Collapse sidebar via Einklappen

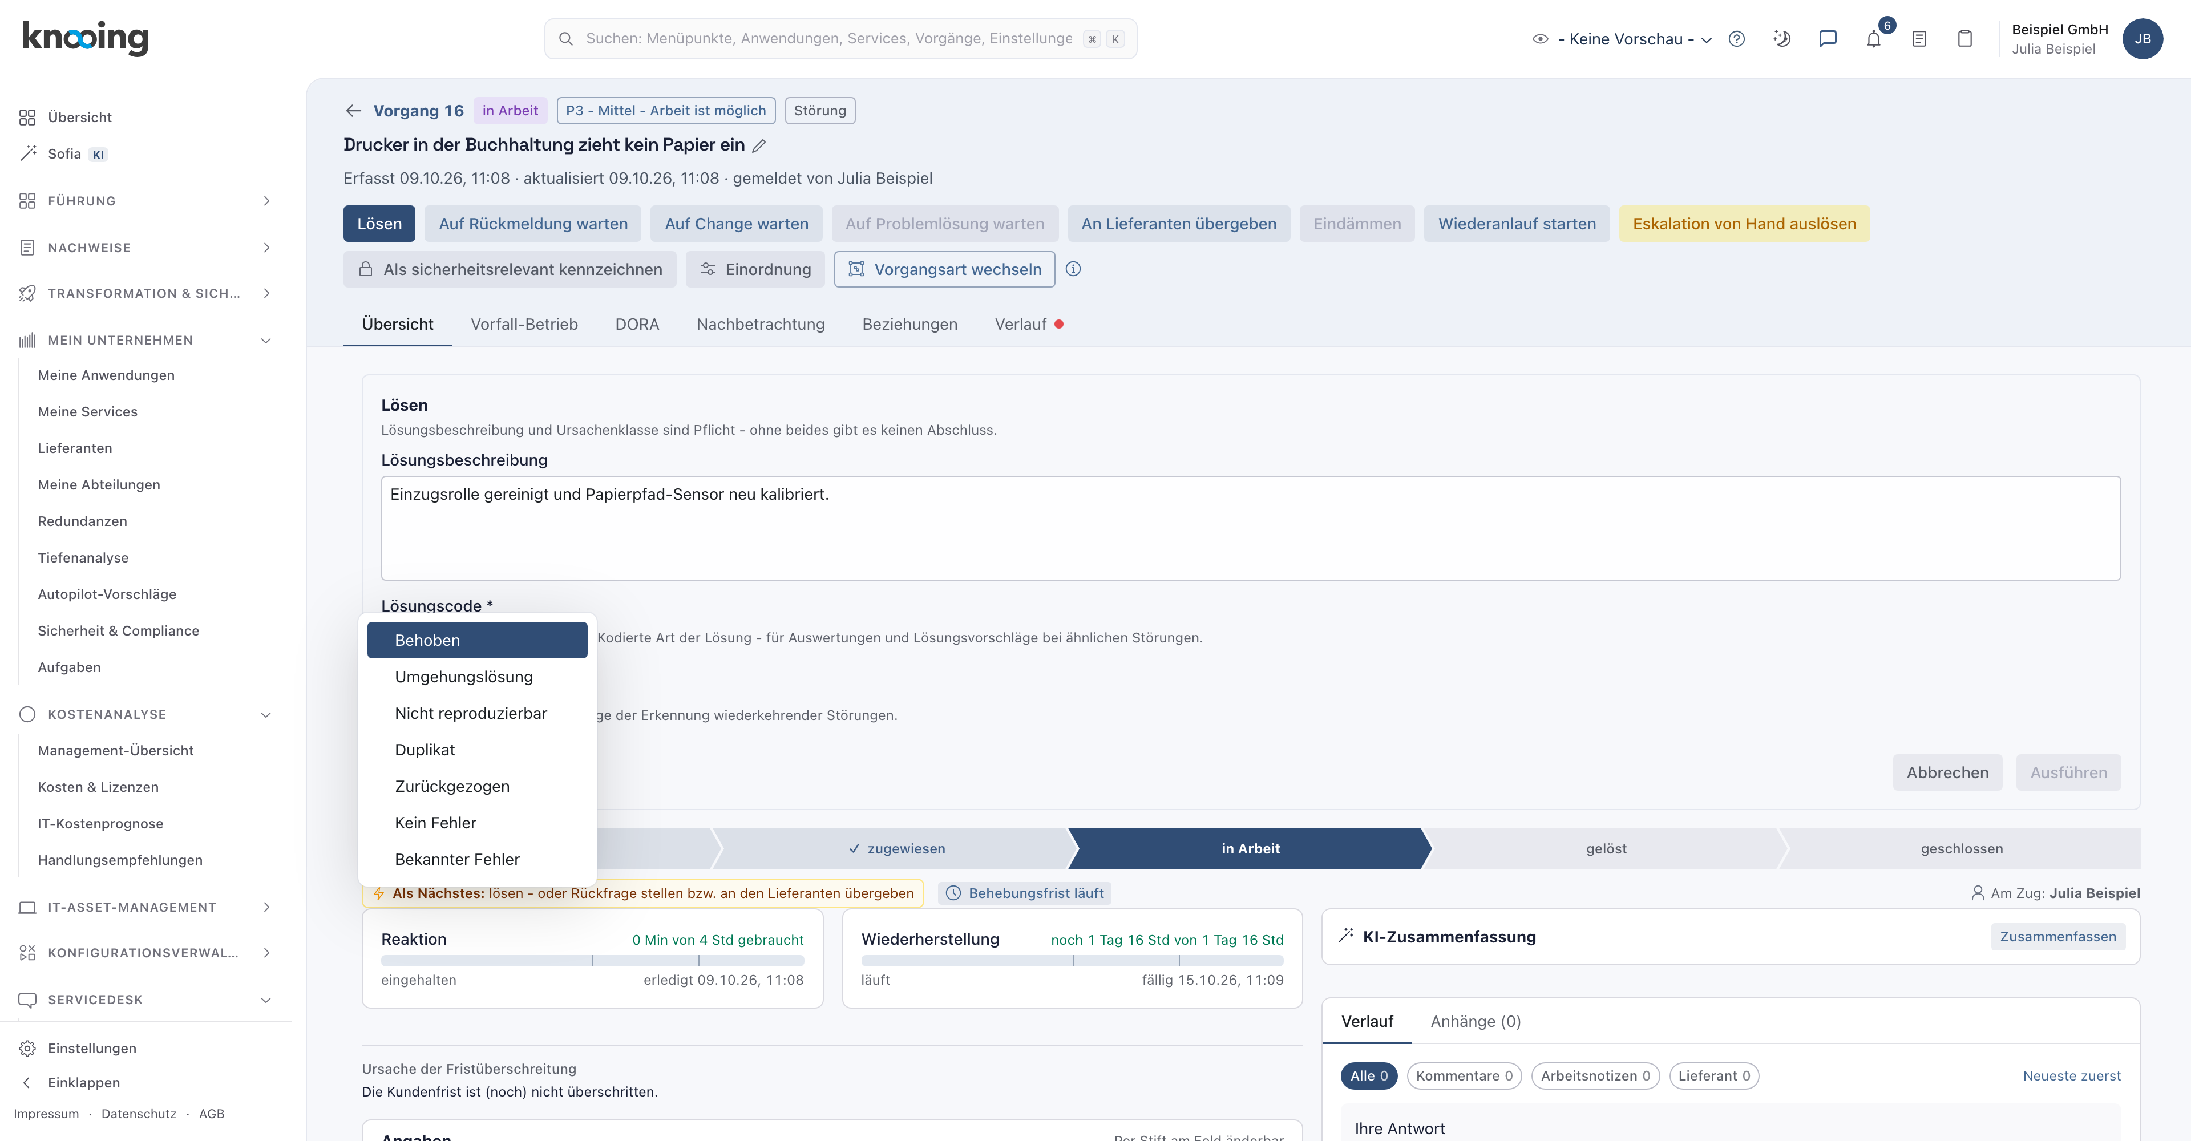coord(83,1082)
